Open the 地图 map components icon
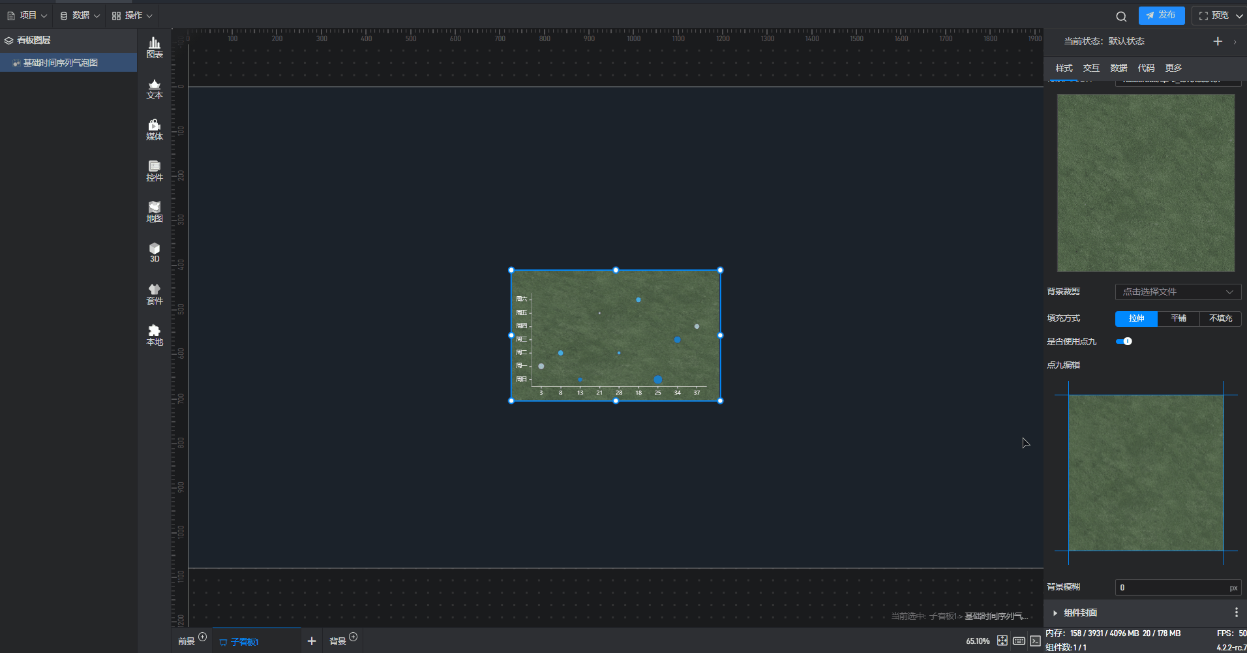 click(x=155, y=212)
